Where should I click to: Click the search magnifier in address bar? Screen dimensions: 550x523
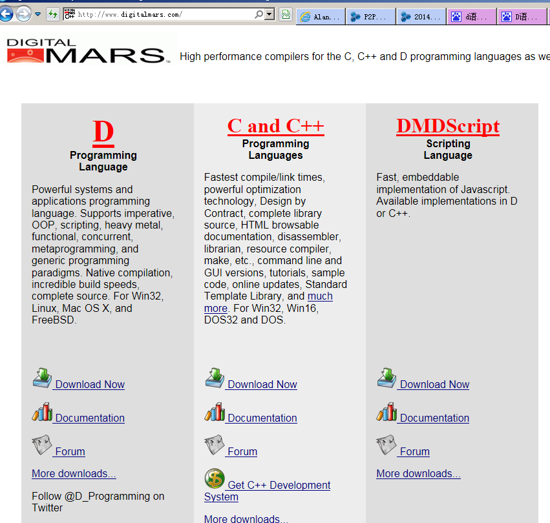pyautogui.click(x=259, y=14)
